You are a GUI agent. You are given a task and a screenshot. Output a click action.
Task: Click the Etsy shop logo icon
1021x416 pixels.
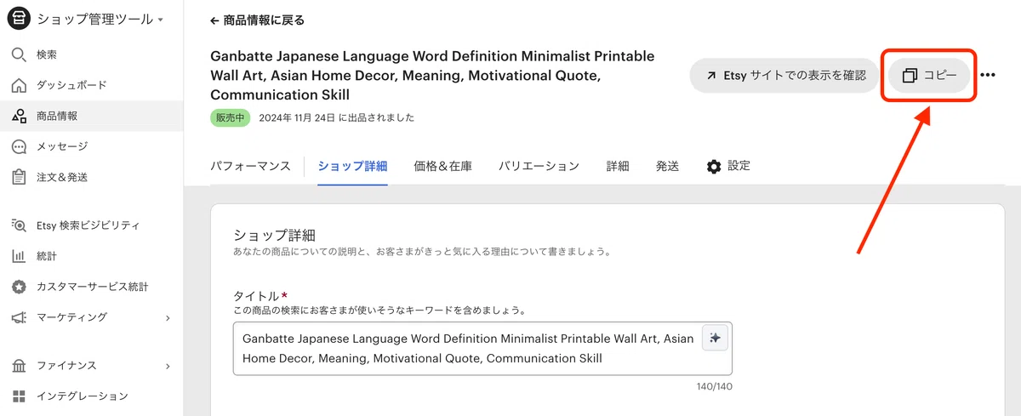(x=19, y=19)
